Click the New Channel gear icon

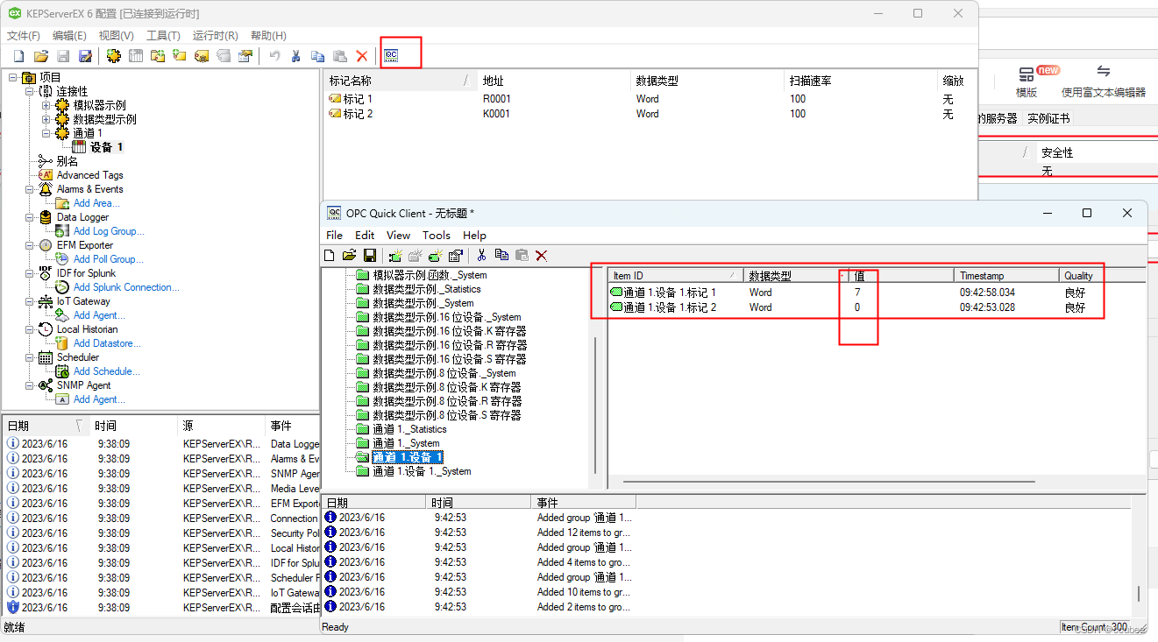[x=113, y=56]
